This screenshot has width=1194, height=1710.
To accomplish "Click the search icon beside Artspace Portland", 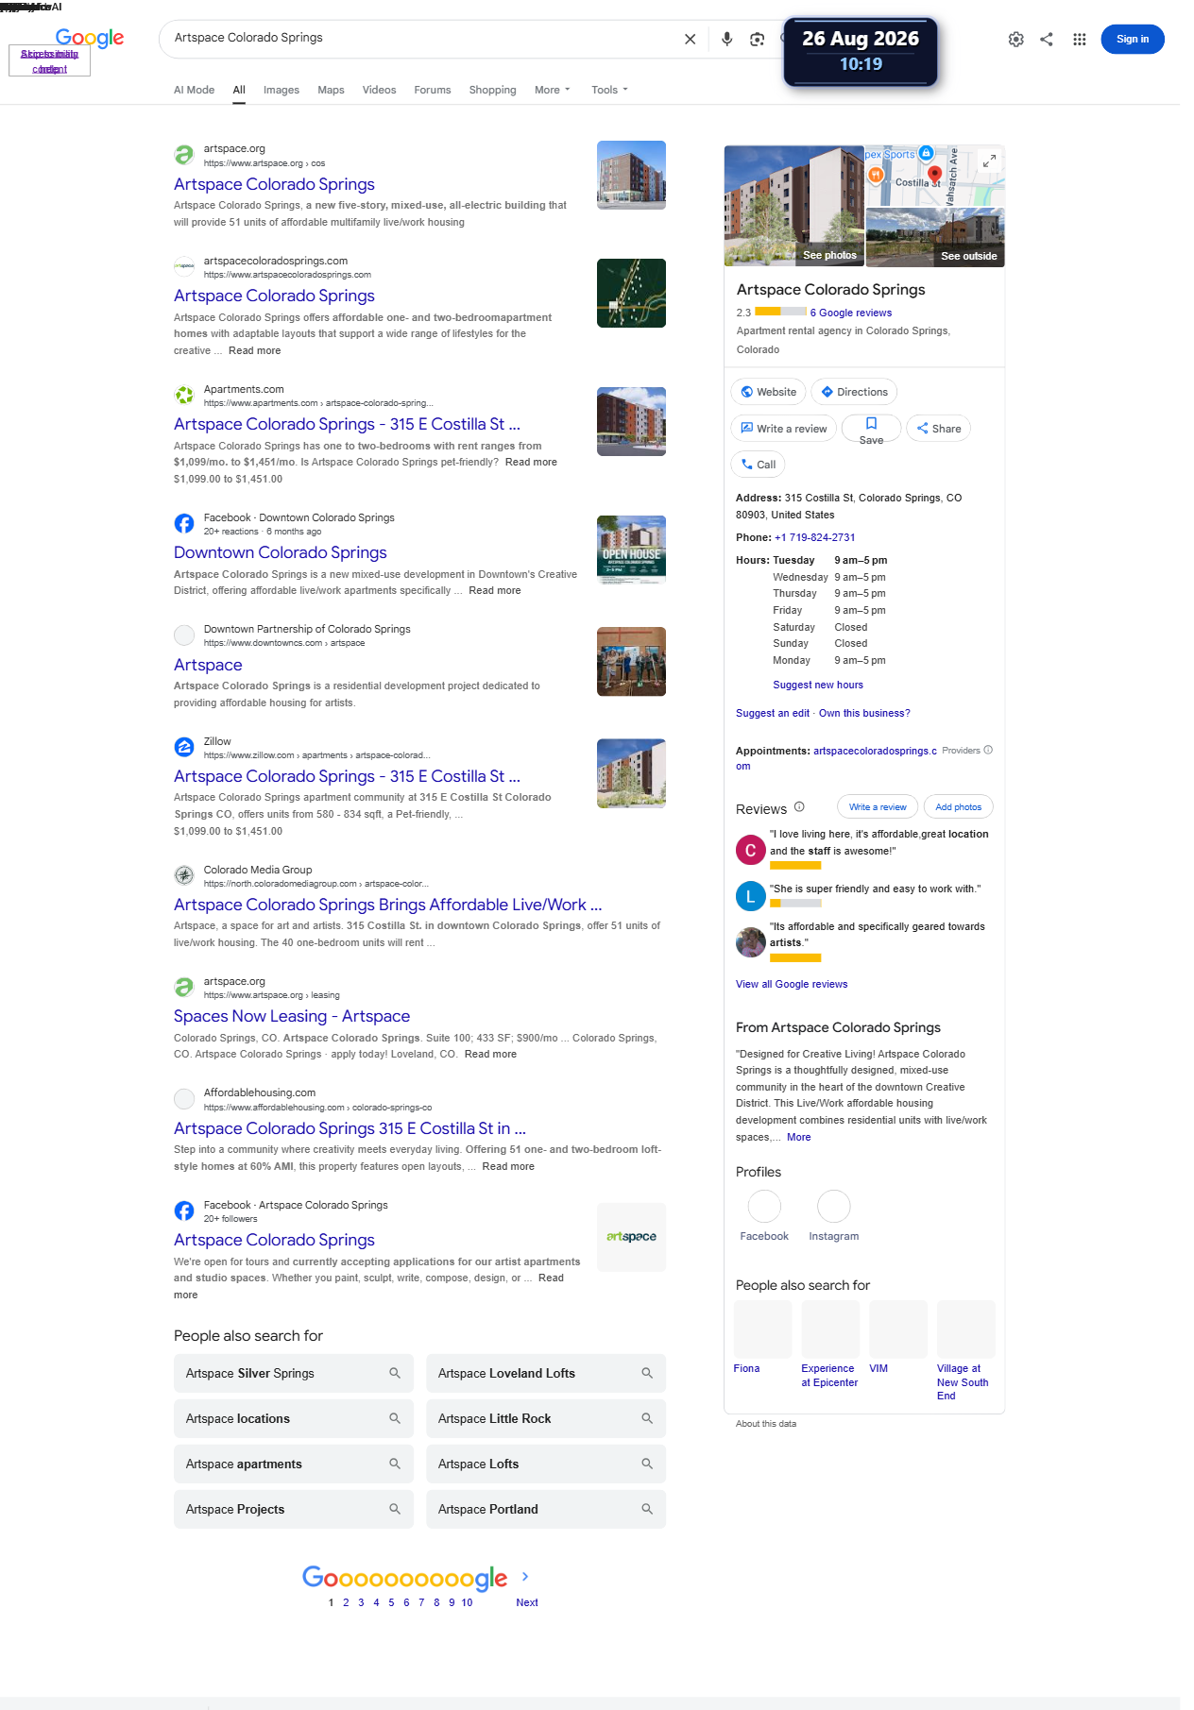I will pyautogui.click(x=647, y=1509).
